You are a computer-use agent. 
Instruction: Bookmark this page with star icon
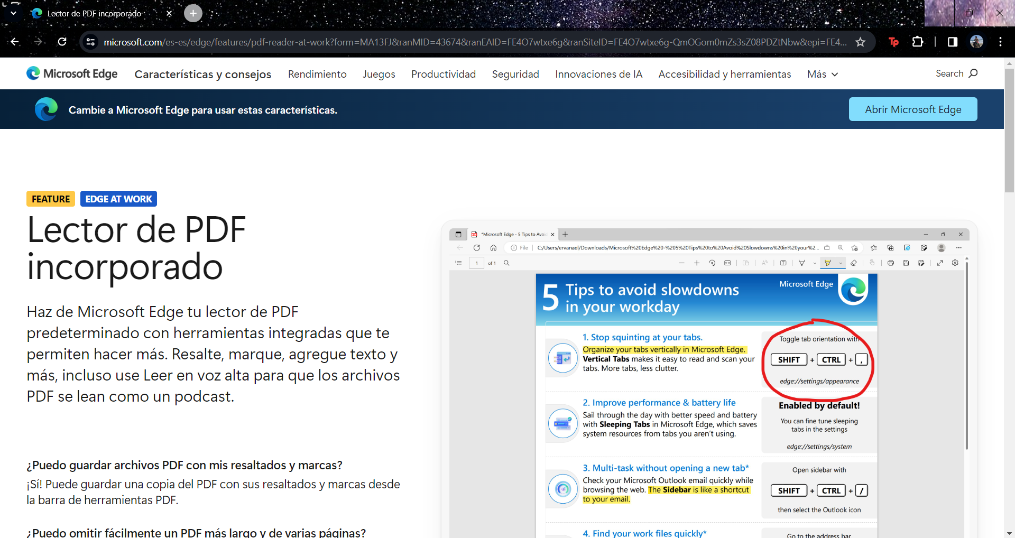pos(860,42)
